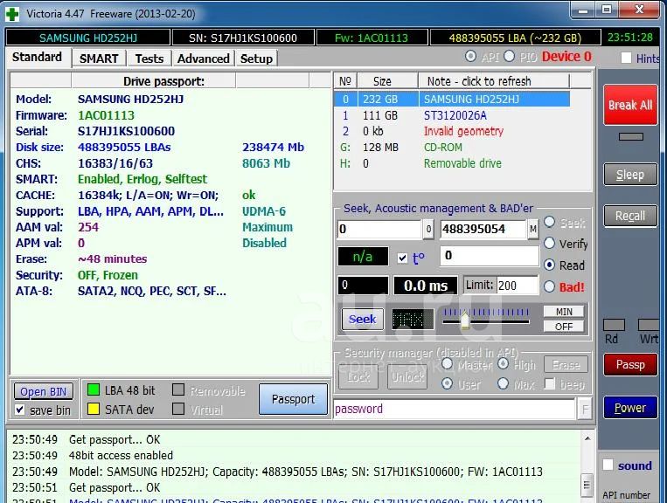The image size is (667, 503).
Task: Click the end LBA field showing 488395054
Action: [x=483, y=230]
